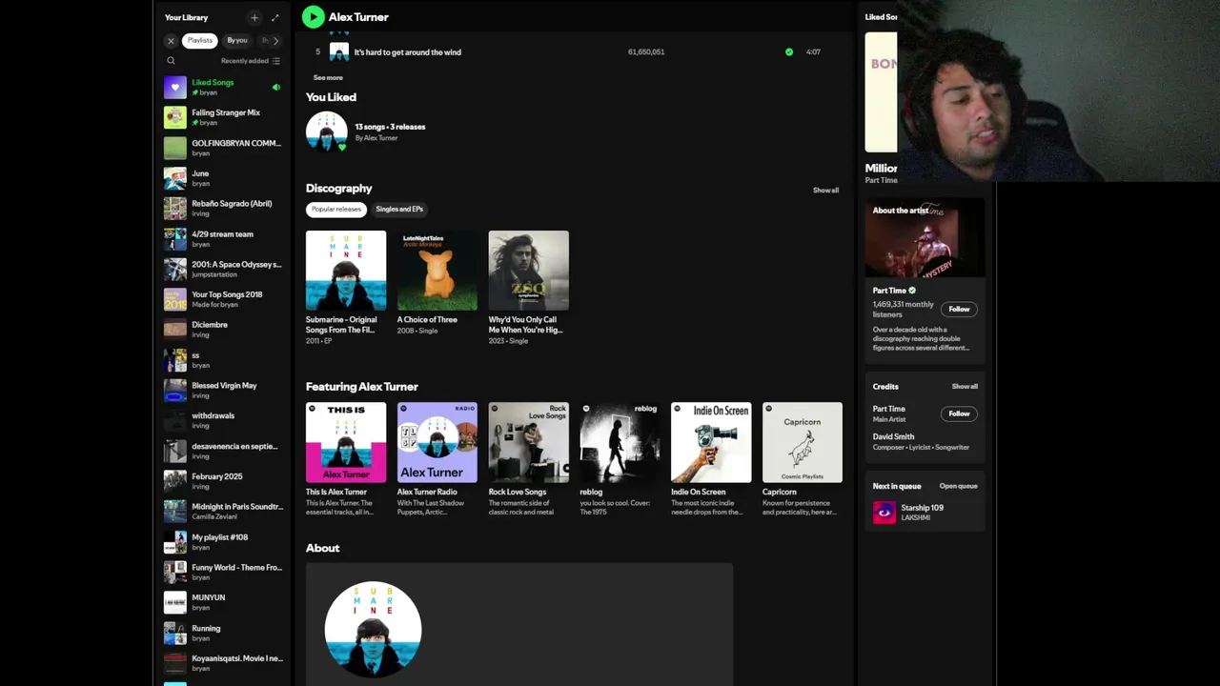Search in Your Library using the magnifier icon

pyautogui.click(x=172, y=61)
